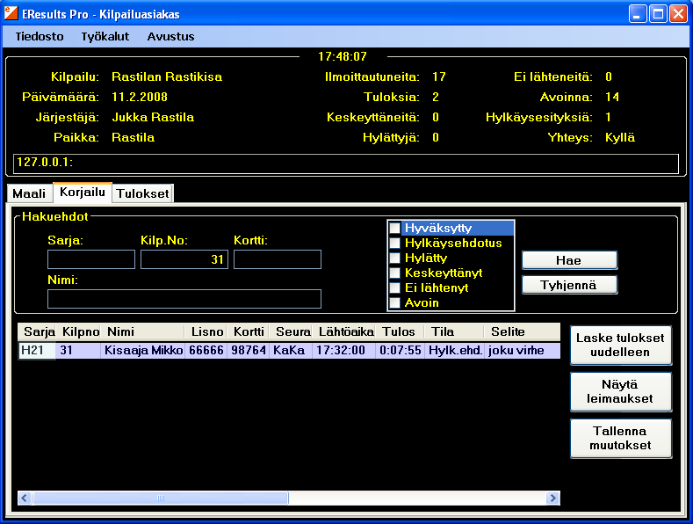Image resolution: width=693 pixels, height=524 pixels.
Task: Click the Kisaaja Mikko name cell
Action: point(143,350)
